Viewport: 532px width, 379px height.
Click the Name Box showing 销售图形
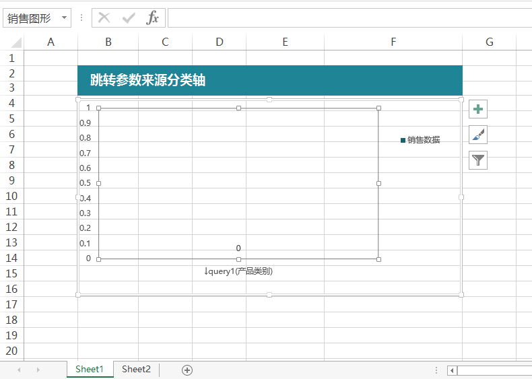pos(37,18)
